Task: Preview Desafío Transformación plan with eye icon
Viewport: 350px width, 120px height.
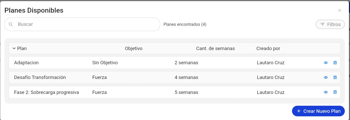Action: pos(326,77)
